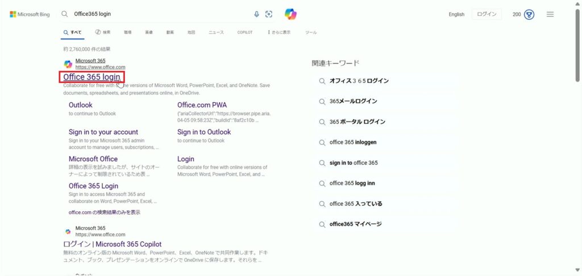Open the hamburger menu icon
The image size is (582, 276).
pos(550,14)
